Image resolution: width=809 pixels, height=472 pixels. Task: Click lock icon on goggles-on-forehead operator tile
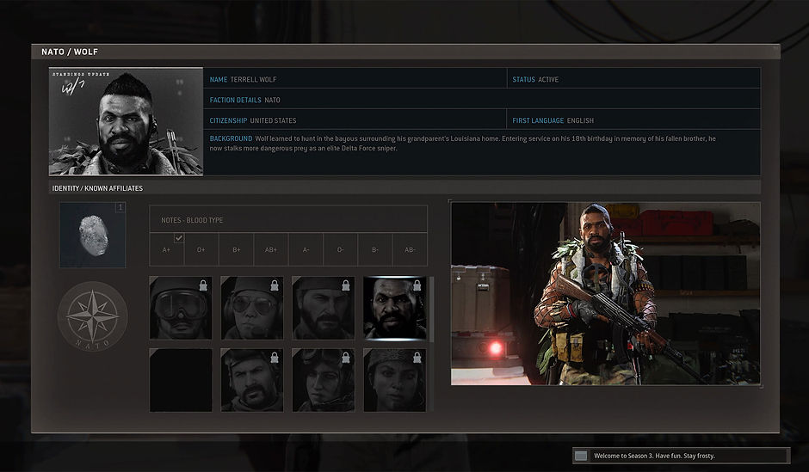click(346, 357)
